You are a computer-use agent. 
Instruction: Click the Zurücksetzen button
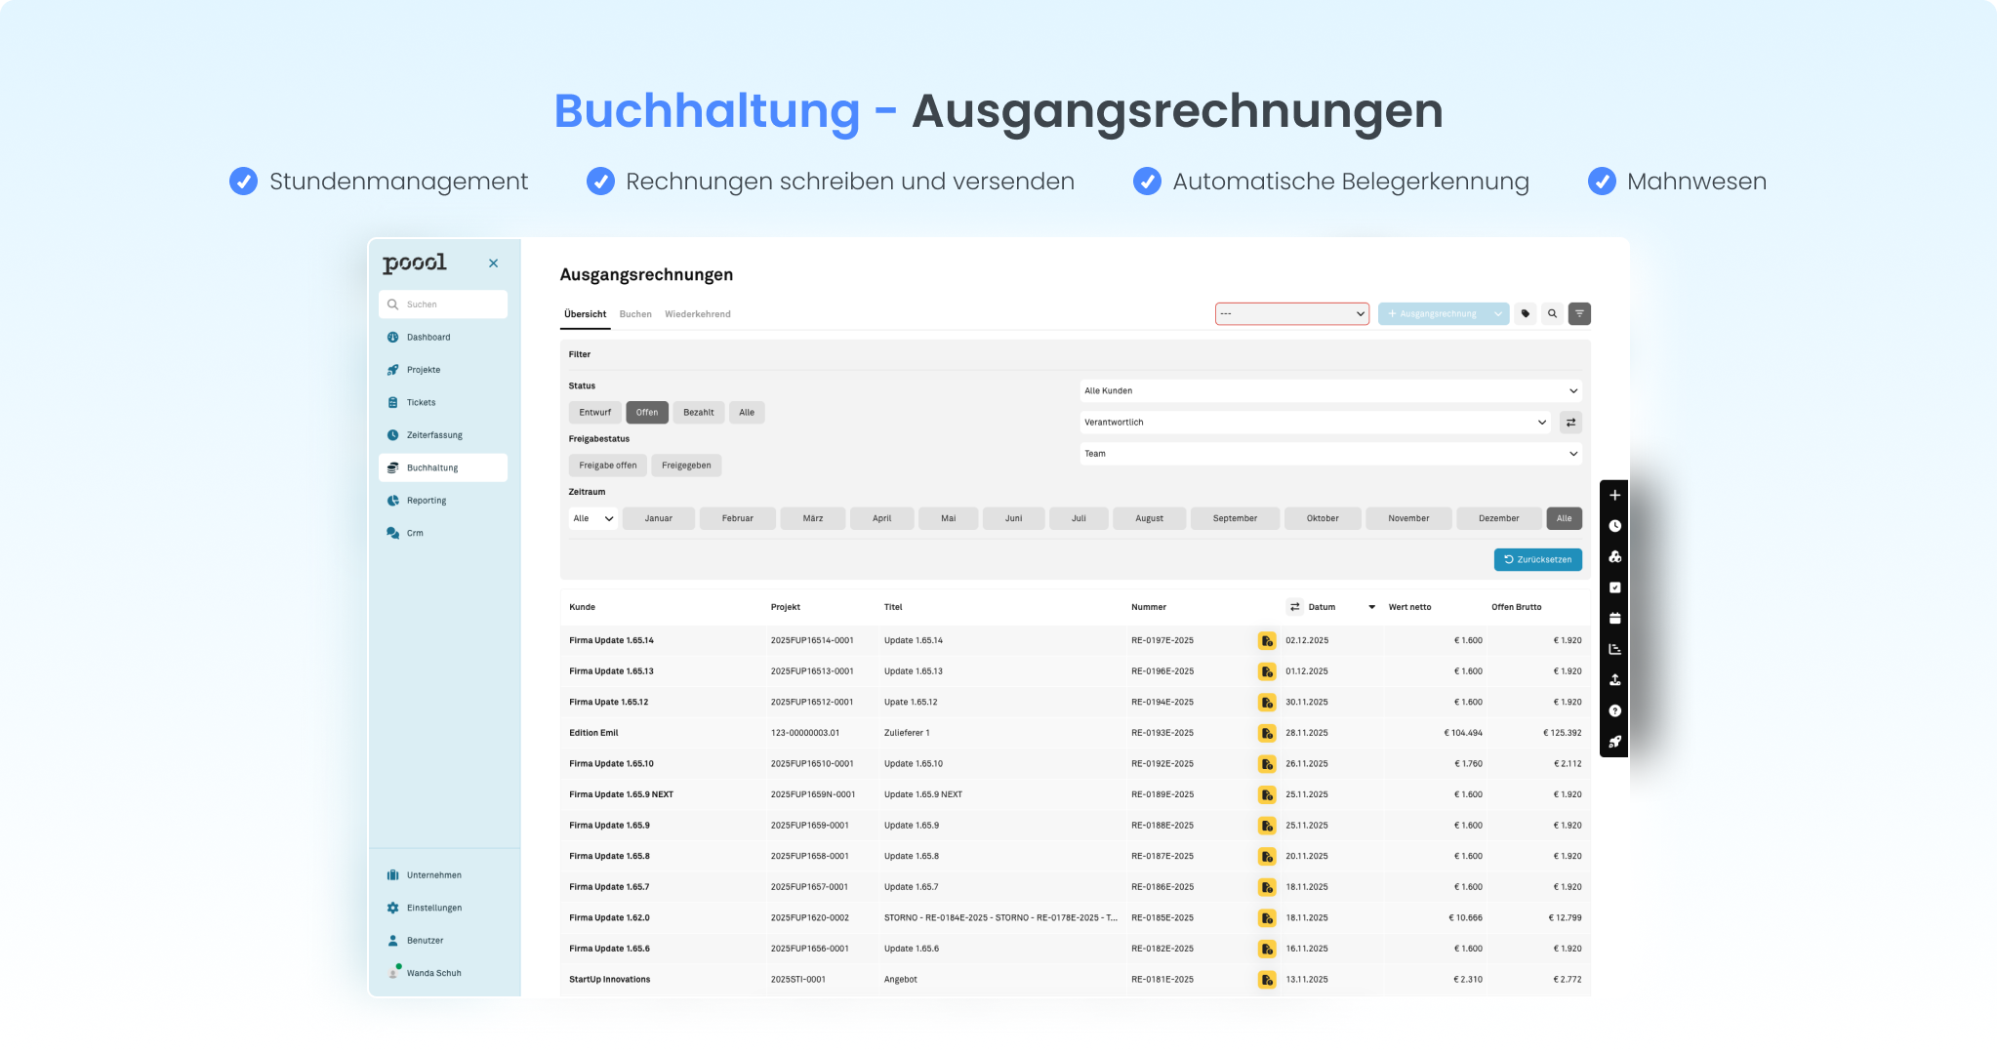1538,560
